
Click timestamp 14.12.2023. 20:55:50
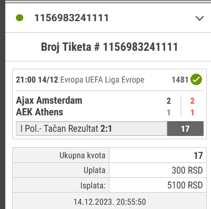109,202
